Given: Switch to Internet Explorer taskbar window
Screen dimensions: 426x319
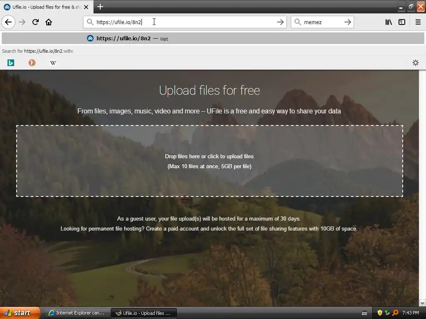Looking at the screenshot, I should [77, 313].
